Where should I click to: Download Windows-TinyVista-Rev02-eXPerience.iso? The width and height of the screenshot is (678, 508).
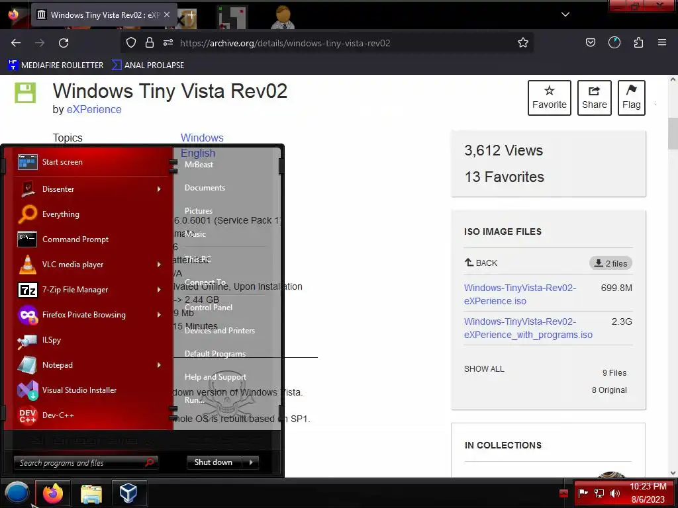(520, 294)
